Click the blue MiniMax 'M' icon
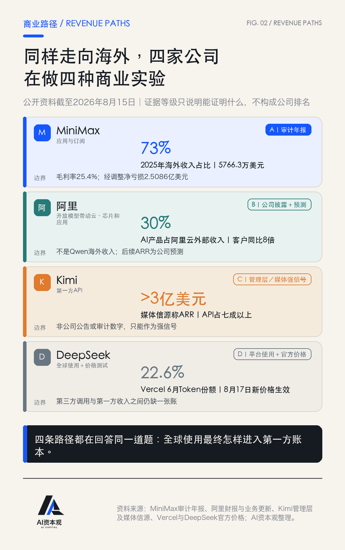The height and width of the screenshot is (550, 345). [42, 133]
